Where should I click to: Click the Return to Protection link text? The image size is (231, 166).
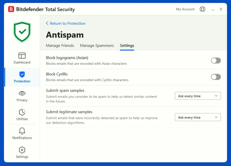(68, 23)
